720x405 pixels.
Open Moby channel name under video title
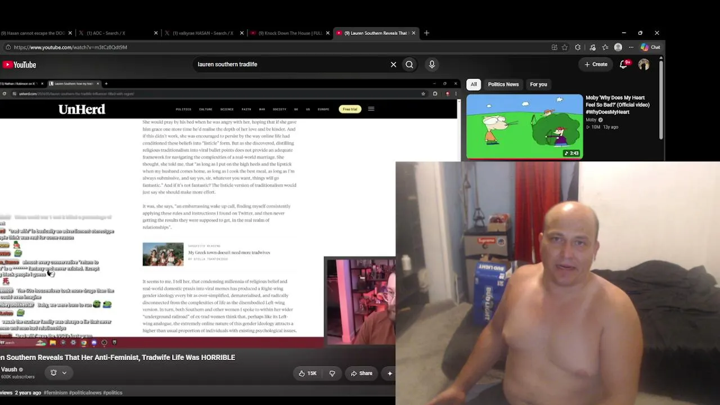[x=591, y=120]
